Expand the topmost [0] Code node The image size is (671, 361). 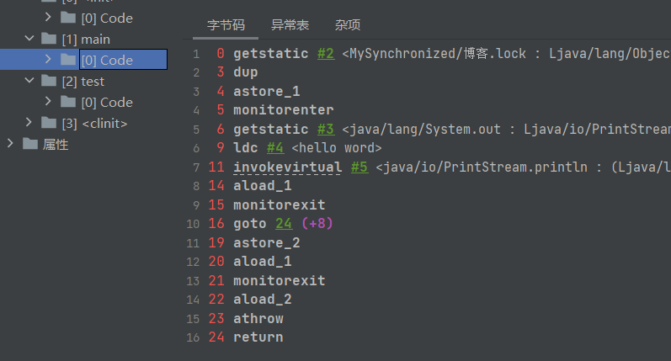[48, 17]
